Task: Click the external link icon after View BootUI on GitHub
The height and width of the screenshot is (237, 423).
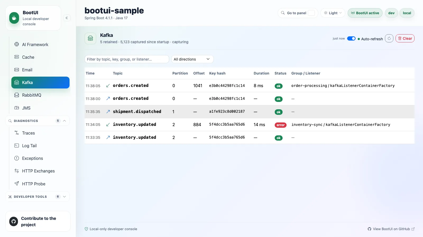Action: [413, 229]
